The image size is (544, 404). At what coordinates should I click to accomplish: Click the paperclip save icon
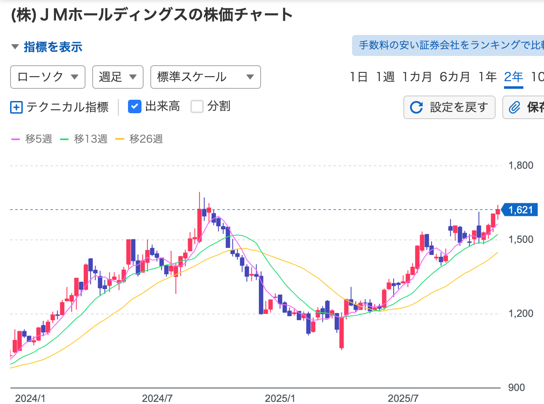(x=515, y=107)
